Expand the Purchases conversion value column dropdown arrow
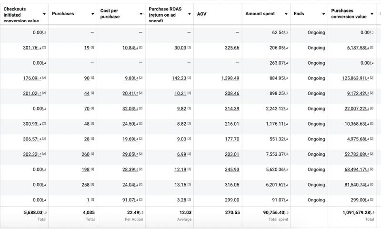Image resolution: width=381 pixels, height=229 pixels. point(372,14)
